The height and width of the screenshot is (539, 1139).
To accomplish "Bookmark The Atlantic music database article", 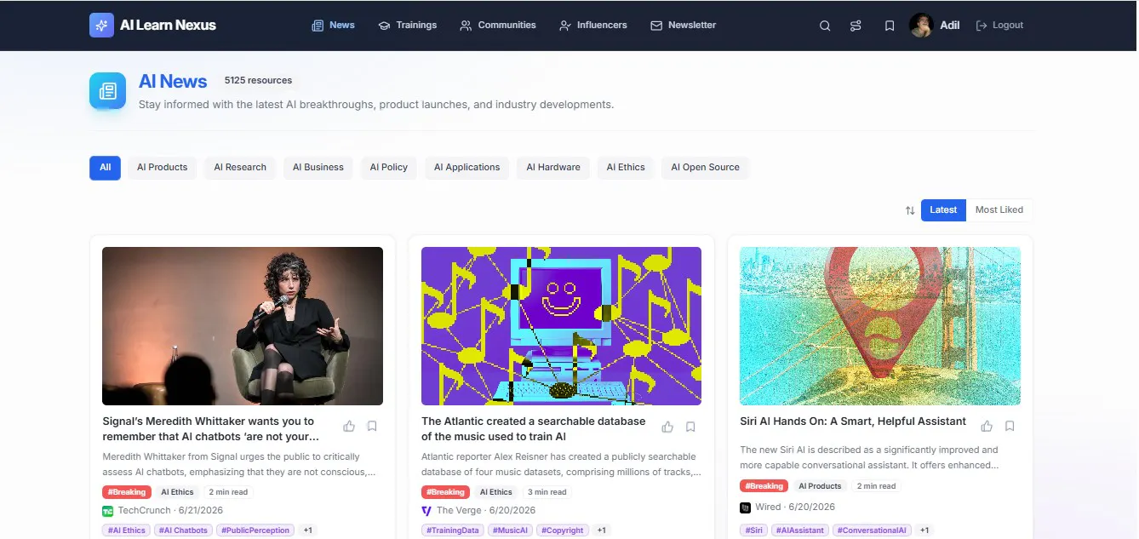I will pos(690,427).
